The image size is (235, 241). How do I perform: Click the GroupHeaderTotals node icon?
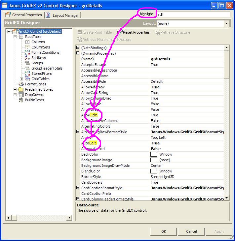(27, 68)
